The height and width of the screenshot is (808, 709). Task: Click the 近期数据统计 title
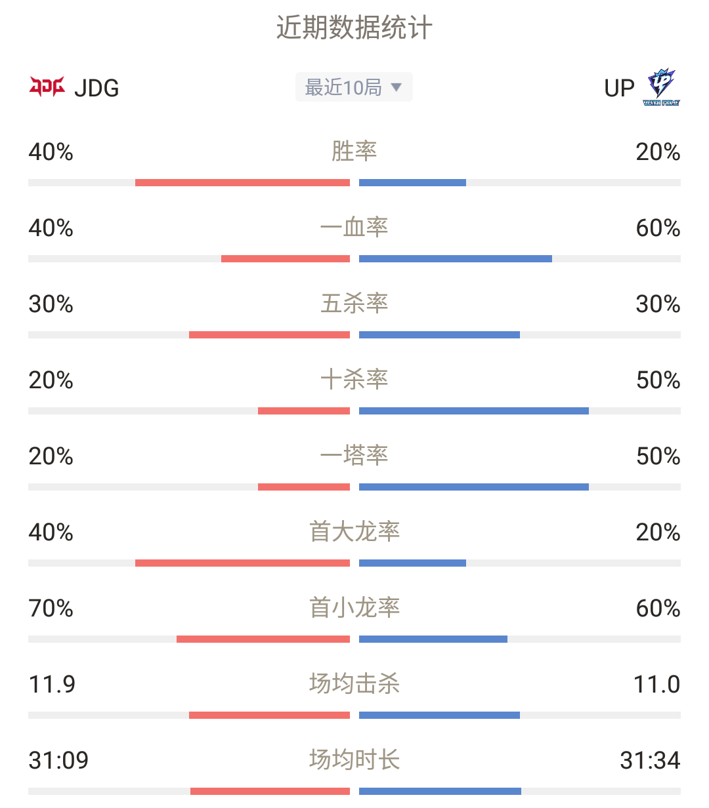pyautogui.click(x=354, y=28)
